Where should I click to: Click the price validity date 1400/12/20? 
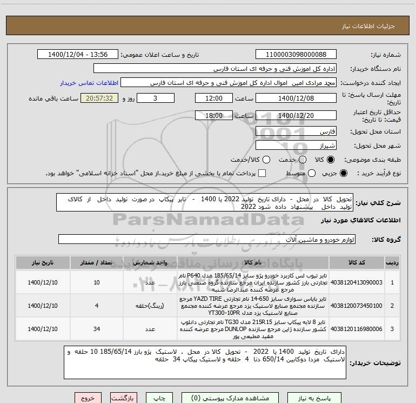(x=296, y=116)
